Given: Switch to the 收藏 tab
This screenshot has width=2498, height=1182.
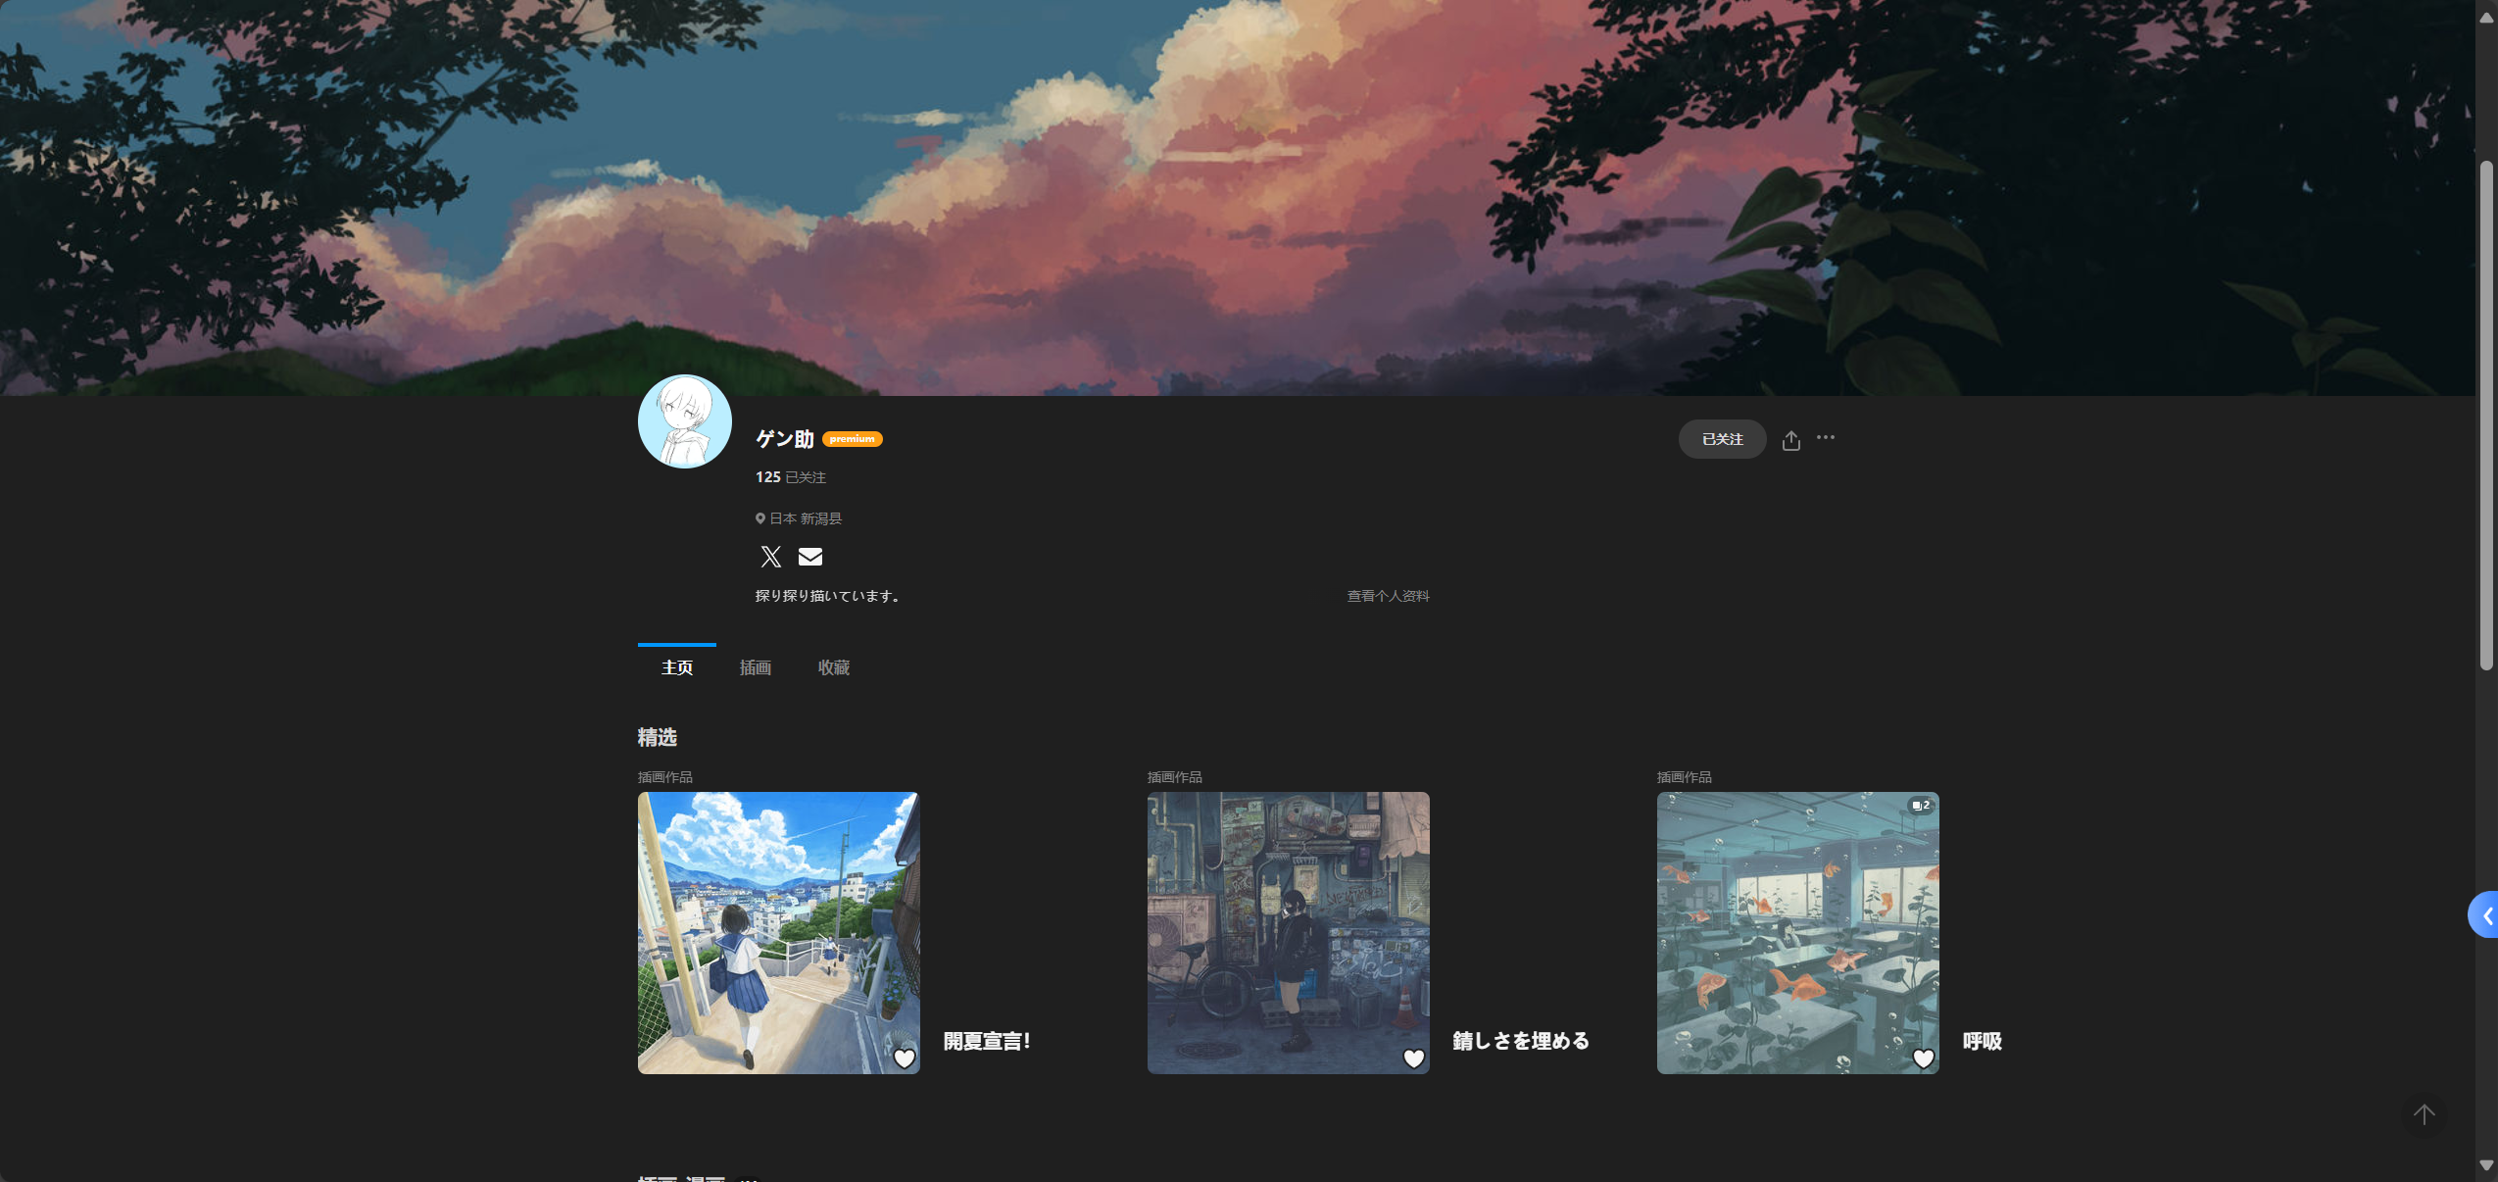Looking at the screenshot, I should [x=834, y=667].
